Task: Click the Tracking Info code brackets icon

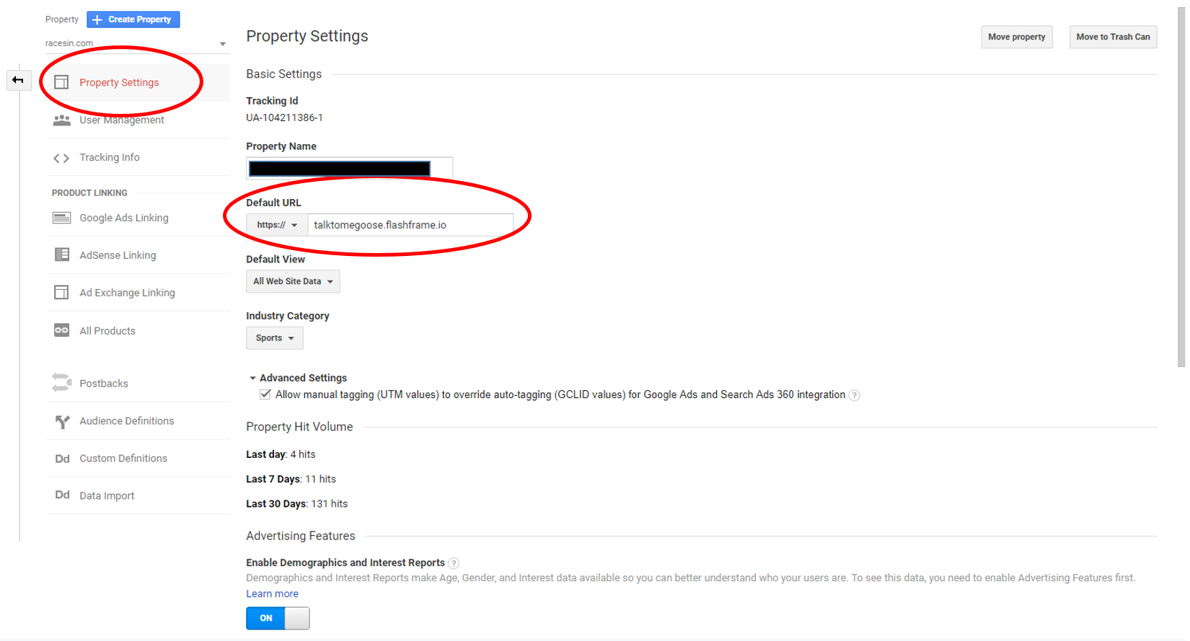Action: coord(61,158)
